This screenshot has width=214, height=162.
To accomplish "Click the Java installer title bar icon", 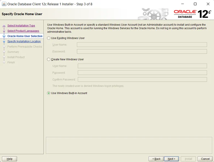I will [4, 4].
